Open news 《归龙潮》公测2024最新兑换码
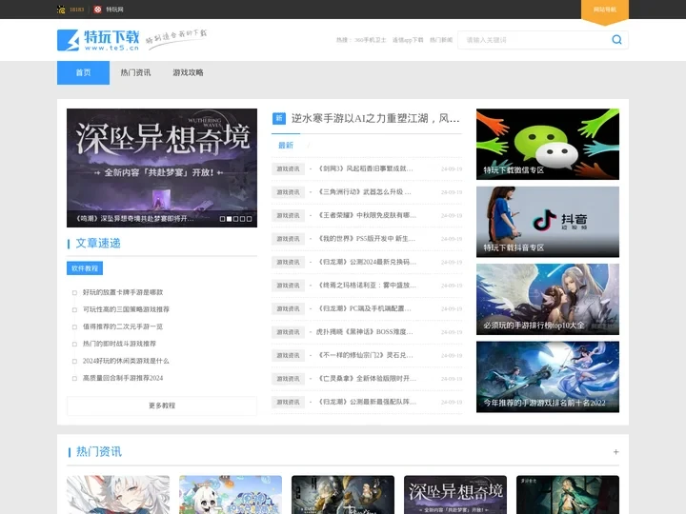Screen dimensions: 686x514 click(366, 262)
